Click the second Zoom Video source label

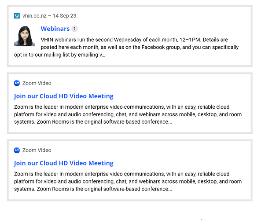pos(37,150)
